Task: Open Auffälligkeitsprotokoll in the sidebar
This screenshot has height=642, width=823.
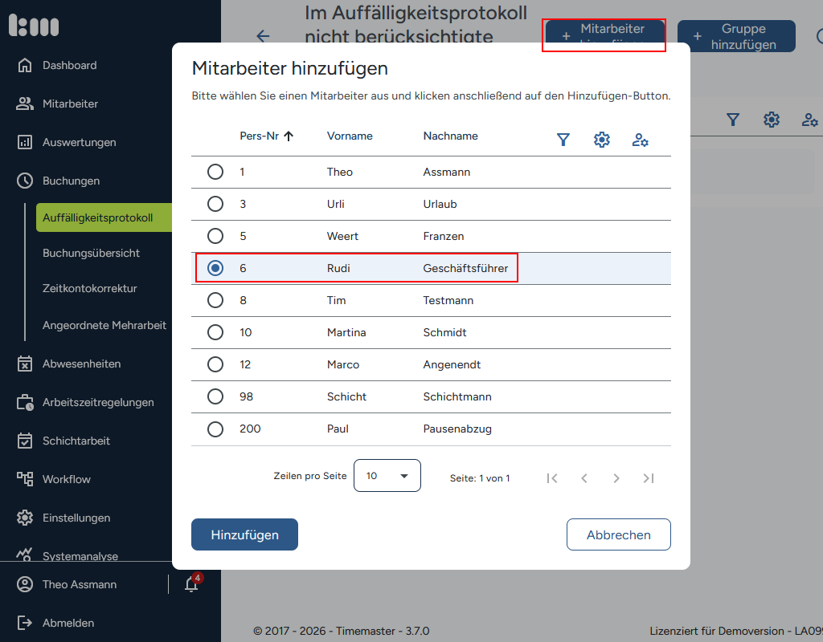Action: (x=104, y=217)
